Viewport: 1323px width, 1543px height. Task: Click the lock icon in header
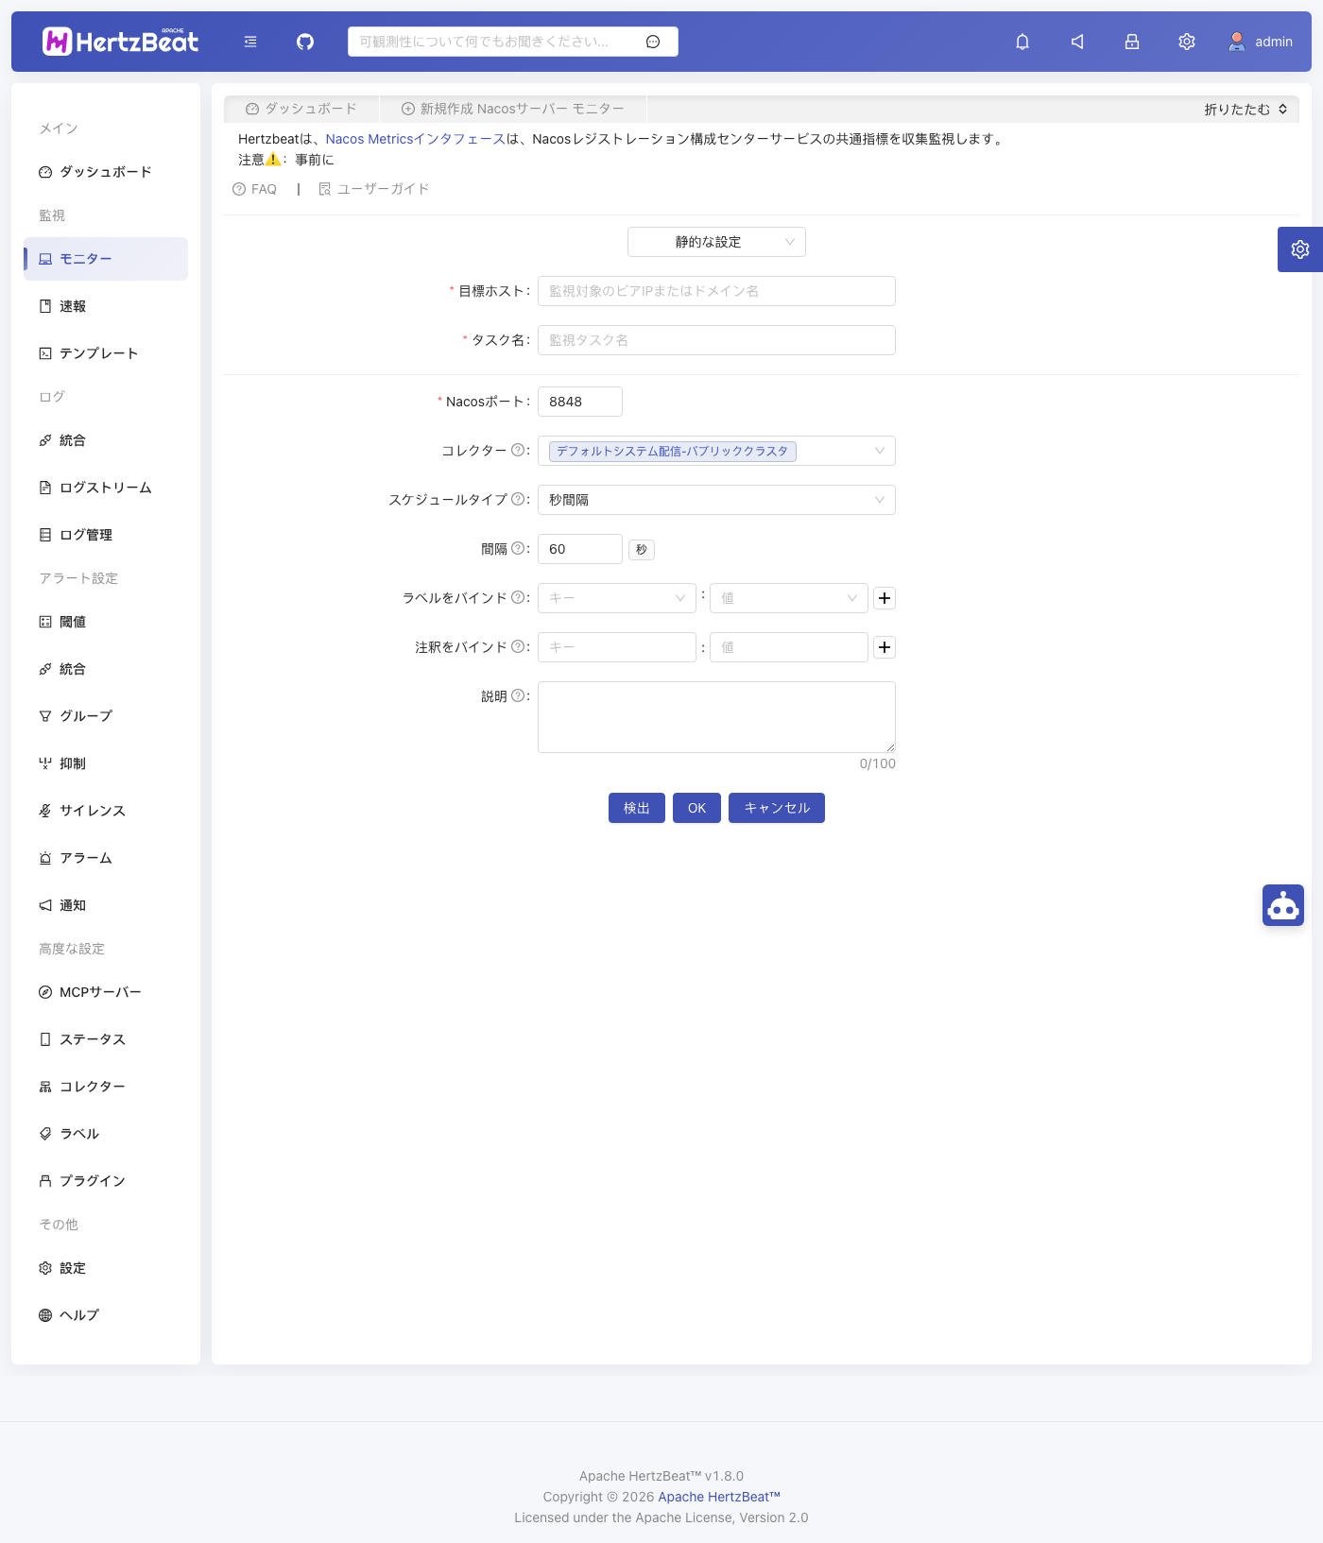coord(1132,42)
